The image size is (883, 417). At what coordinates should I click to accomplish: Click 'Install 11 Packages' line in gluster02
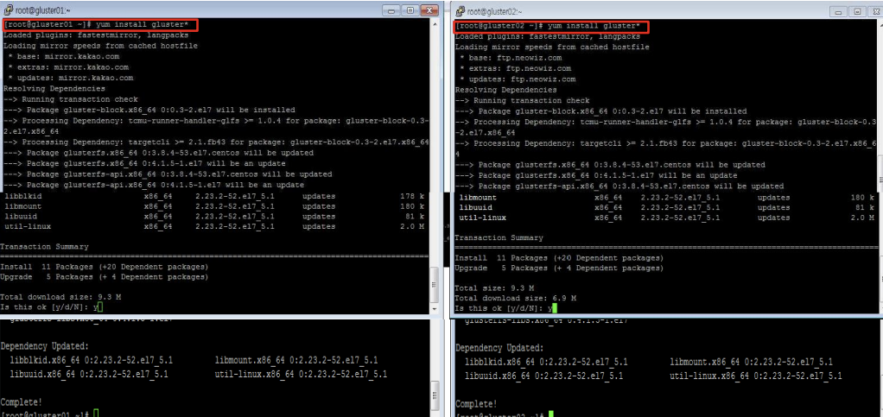(559, 258)
